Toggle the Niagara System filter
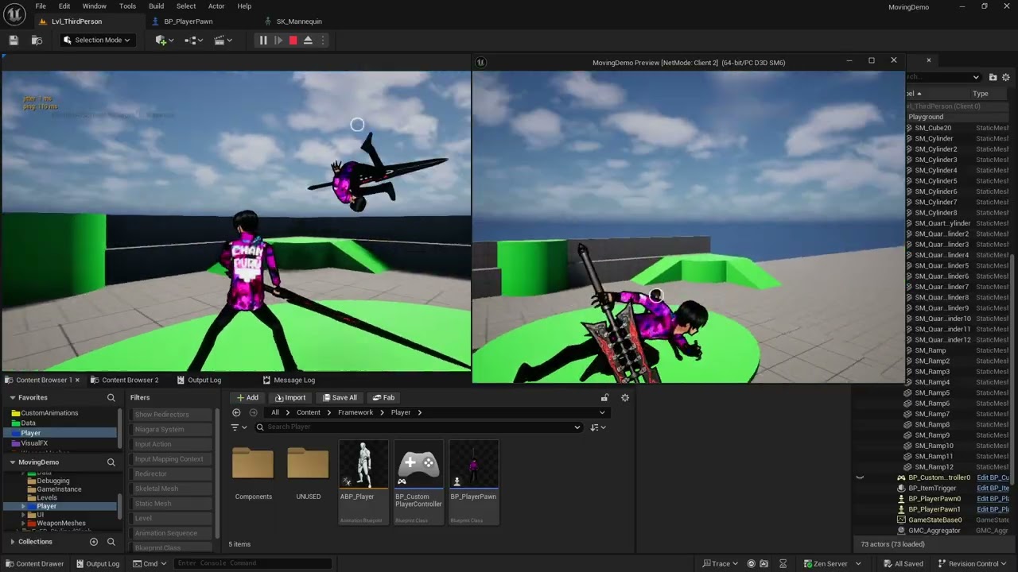The image size is (1018, 572). click(x=169, y=429)
